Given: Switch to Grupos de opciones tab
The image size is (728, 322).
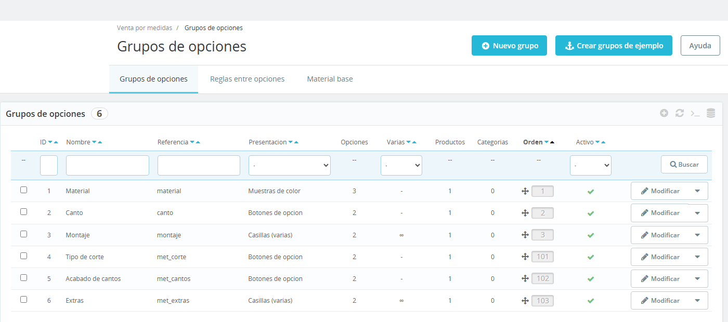Looking at the screenshot, I should pyautogui.click(x=153, y=79).
